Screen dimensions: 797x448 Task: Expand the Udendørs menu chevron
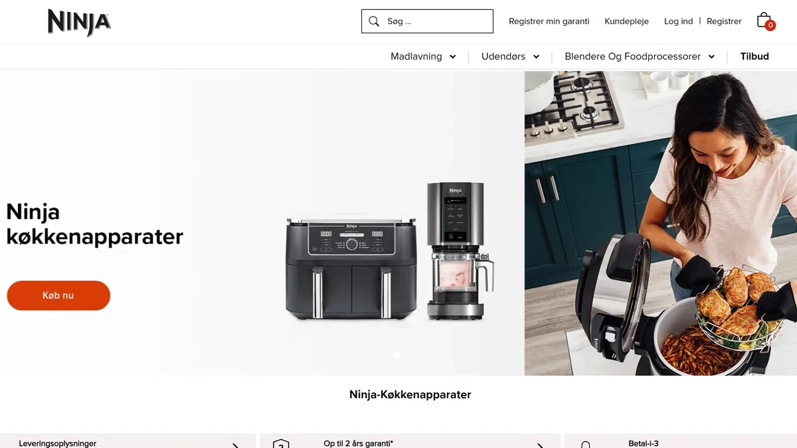coord(536,57)
